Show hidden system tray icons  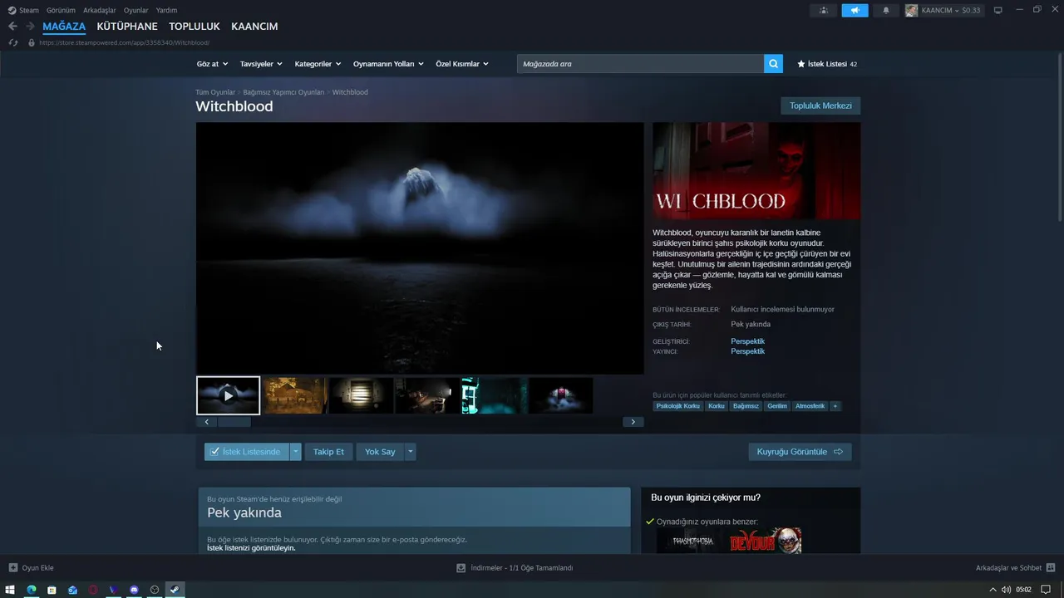tap(993, 590)
